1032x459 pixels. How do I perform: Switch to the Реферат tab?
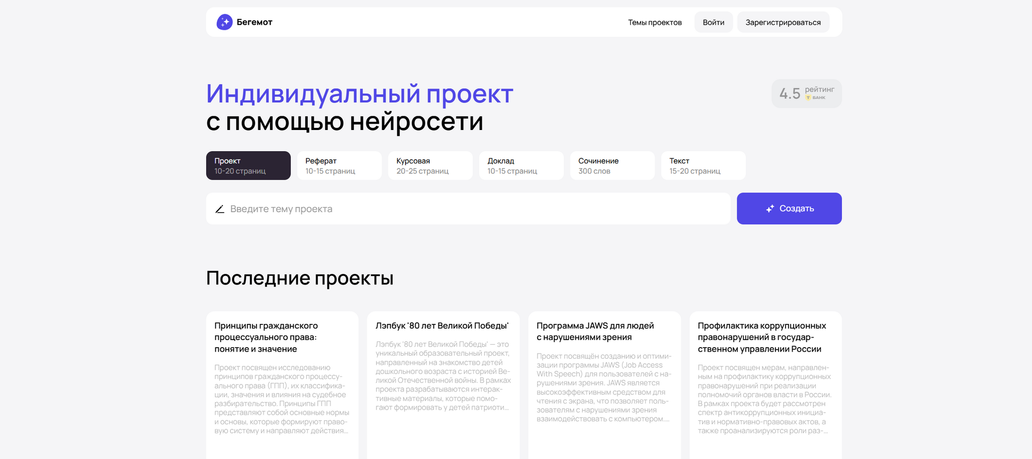click(x=339, y=166)
